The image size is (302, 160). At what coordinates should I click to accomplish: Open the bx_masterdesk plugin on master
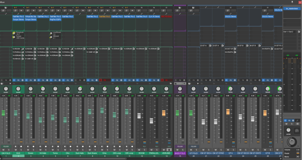pos(292,9)
